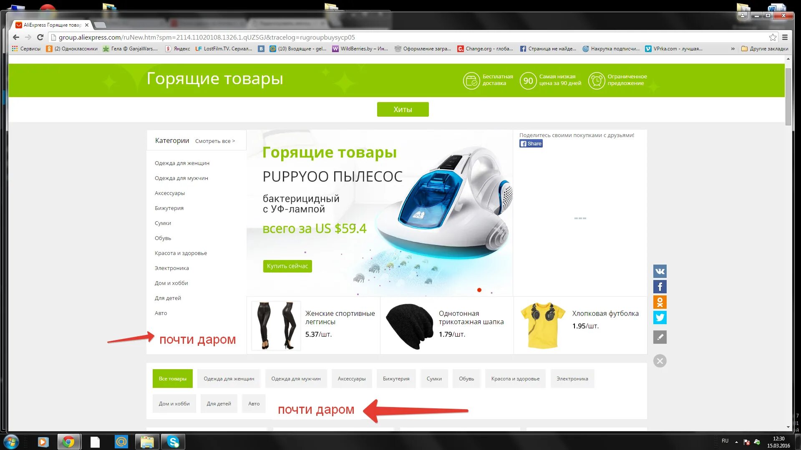The image size is (801, 450).
Task: Select Бижутерия in sidebar
Action: pyautogui.click(x=169, y=208)
